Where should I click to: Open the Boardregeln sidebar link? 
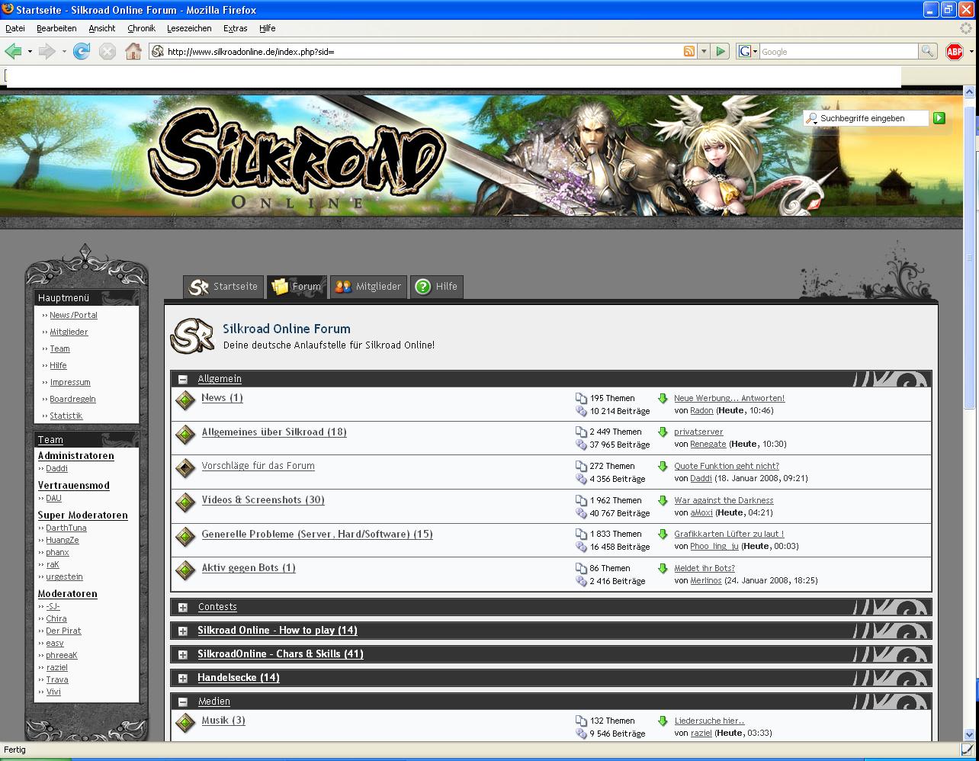[72, 399]
